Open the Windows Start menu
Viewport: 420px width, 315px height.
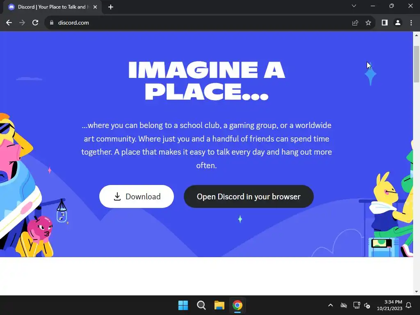183,305
